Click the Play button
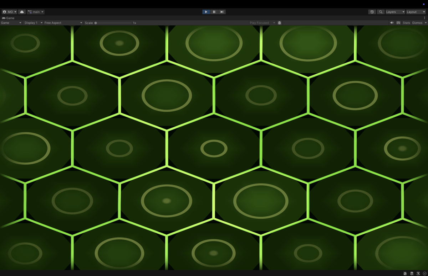 click(206, 12)
